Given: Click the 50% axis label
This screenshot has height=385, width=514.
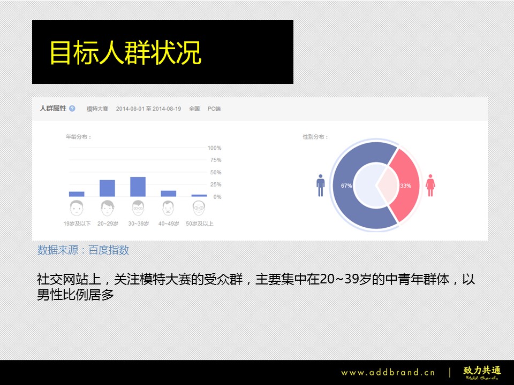Looking at the screenshot, I should (x=216, y=172).
